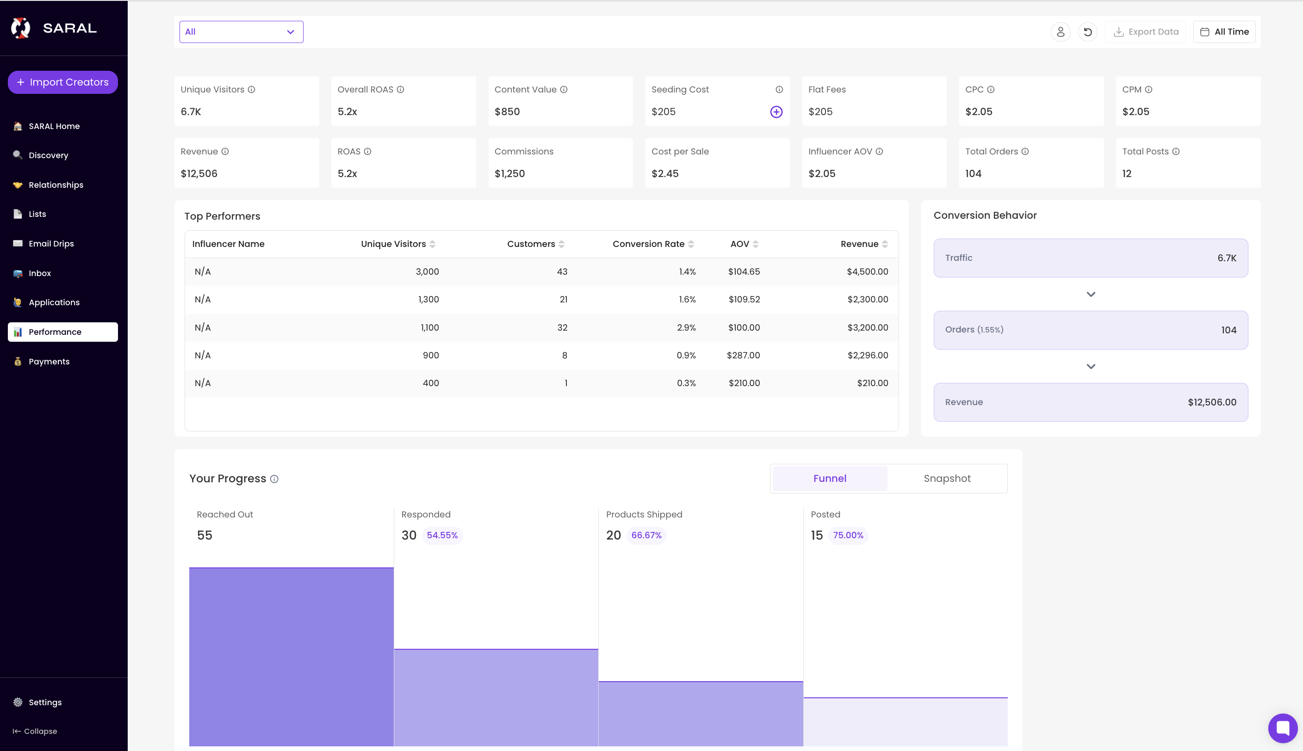
Task: Open the All Time date range selector
Action: coord(1223,31)
